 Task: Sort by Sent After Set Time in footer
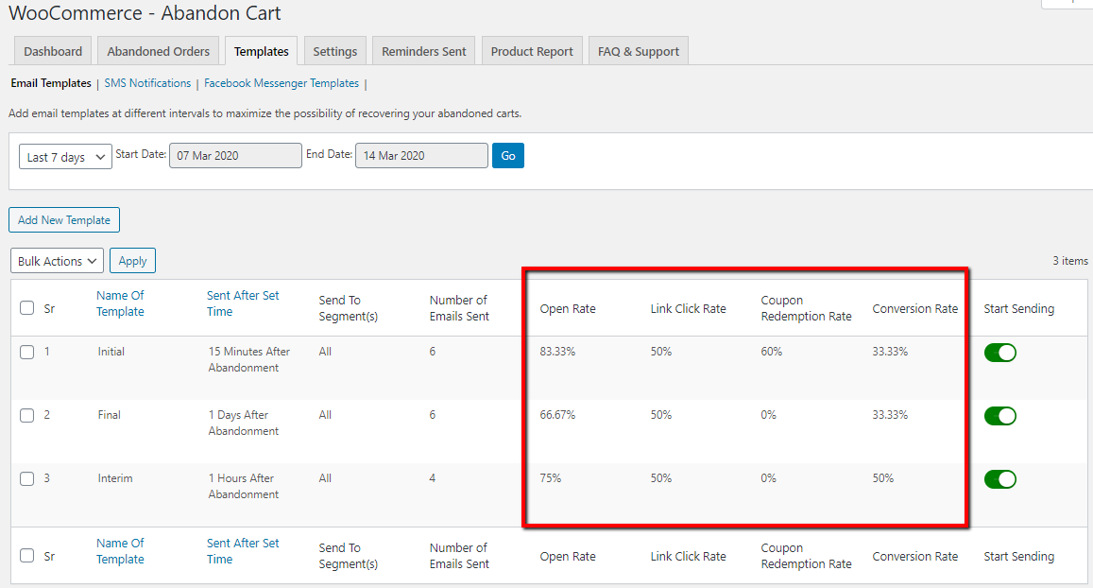[x=243, y=551]
